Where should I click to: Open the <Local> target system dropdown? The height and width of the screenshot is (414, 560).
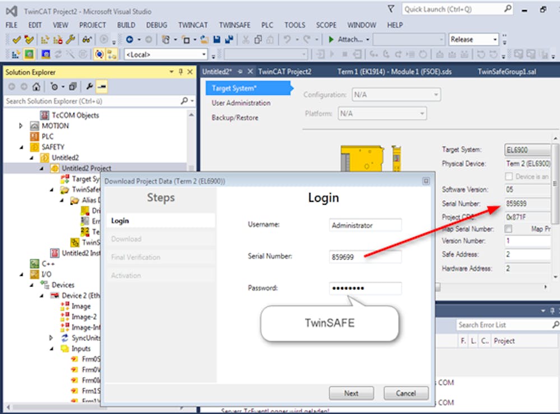point(204,54)
